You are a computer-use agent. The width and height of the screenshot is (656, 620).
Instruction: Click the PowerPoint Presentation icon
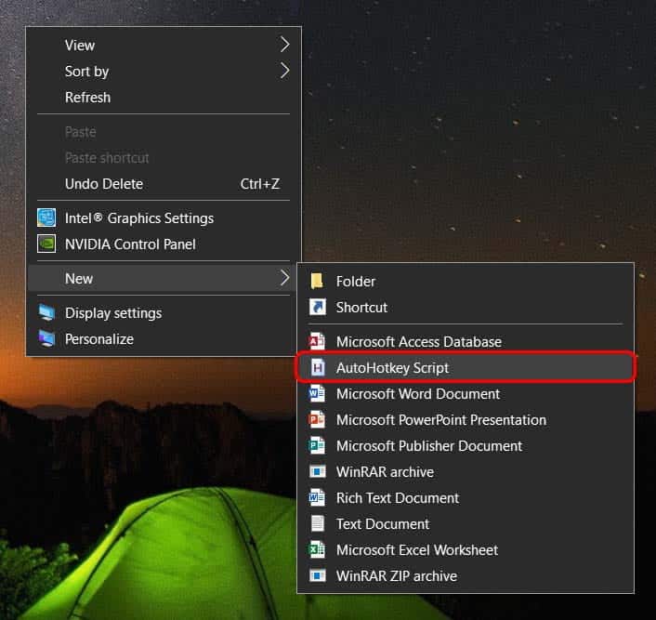pos(317,420)
